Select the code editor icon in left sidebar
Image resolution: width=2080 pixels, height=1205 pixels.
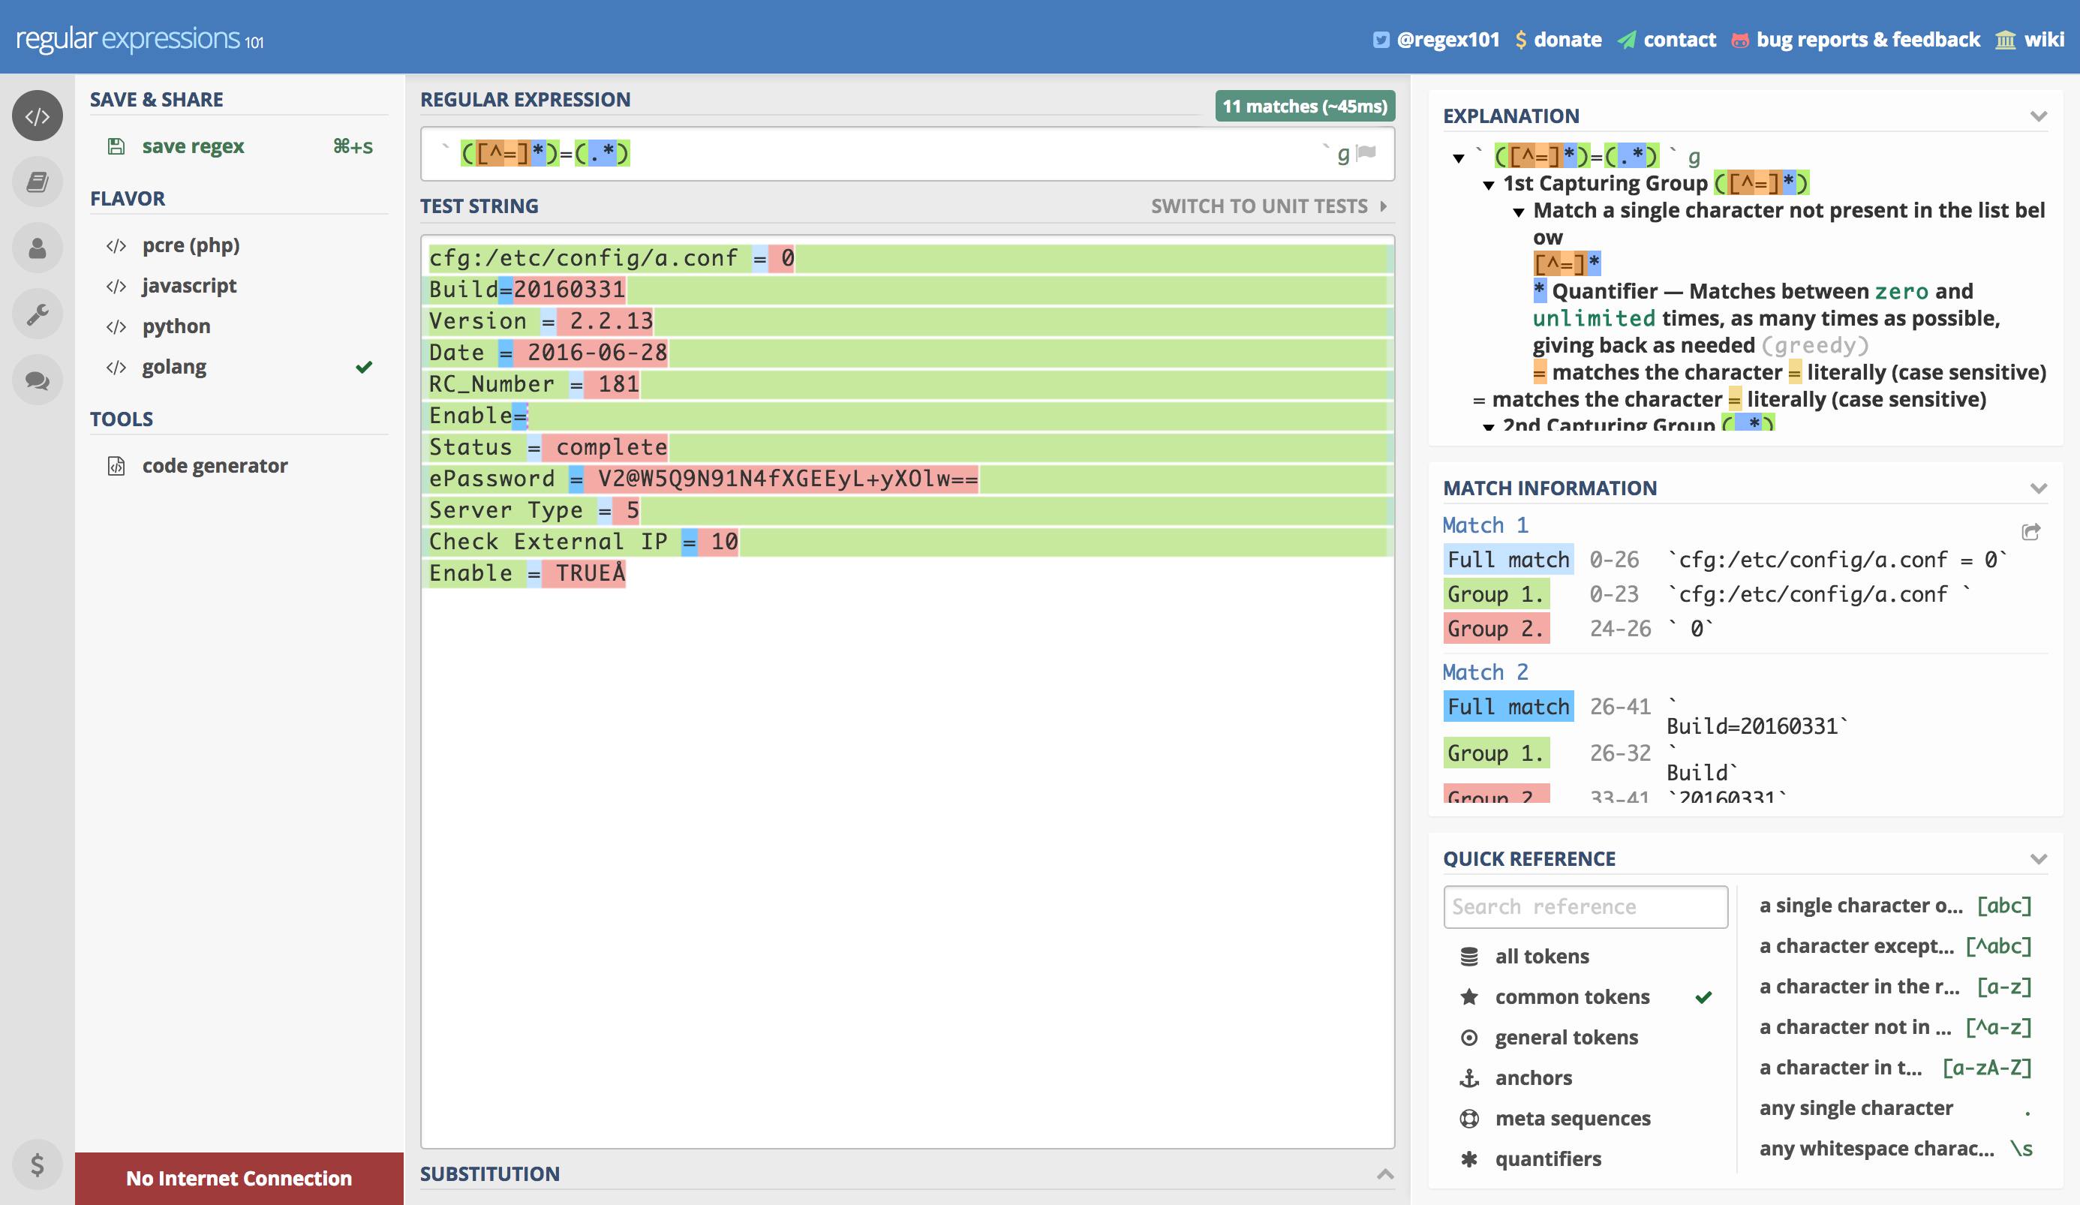point(36,116)
